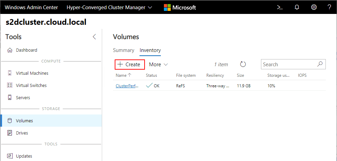Viewport: 337px width, 161px height.
Task: Sort volumes by the Name column
Action: 121,75
